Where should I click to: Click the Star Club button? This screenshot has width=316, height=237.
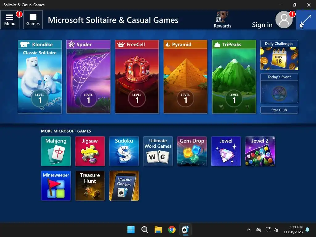click(x=279, y=110)
